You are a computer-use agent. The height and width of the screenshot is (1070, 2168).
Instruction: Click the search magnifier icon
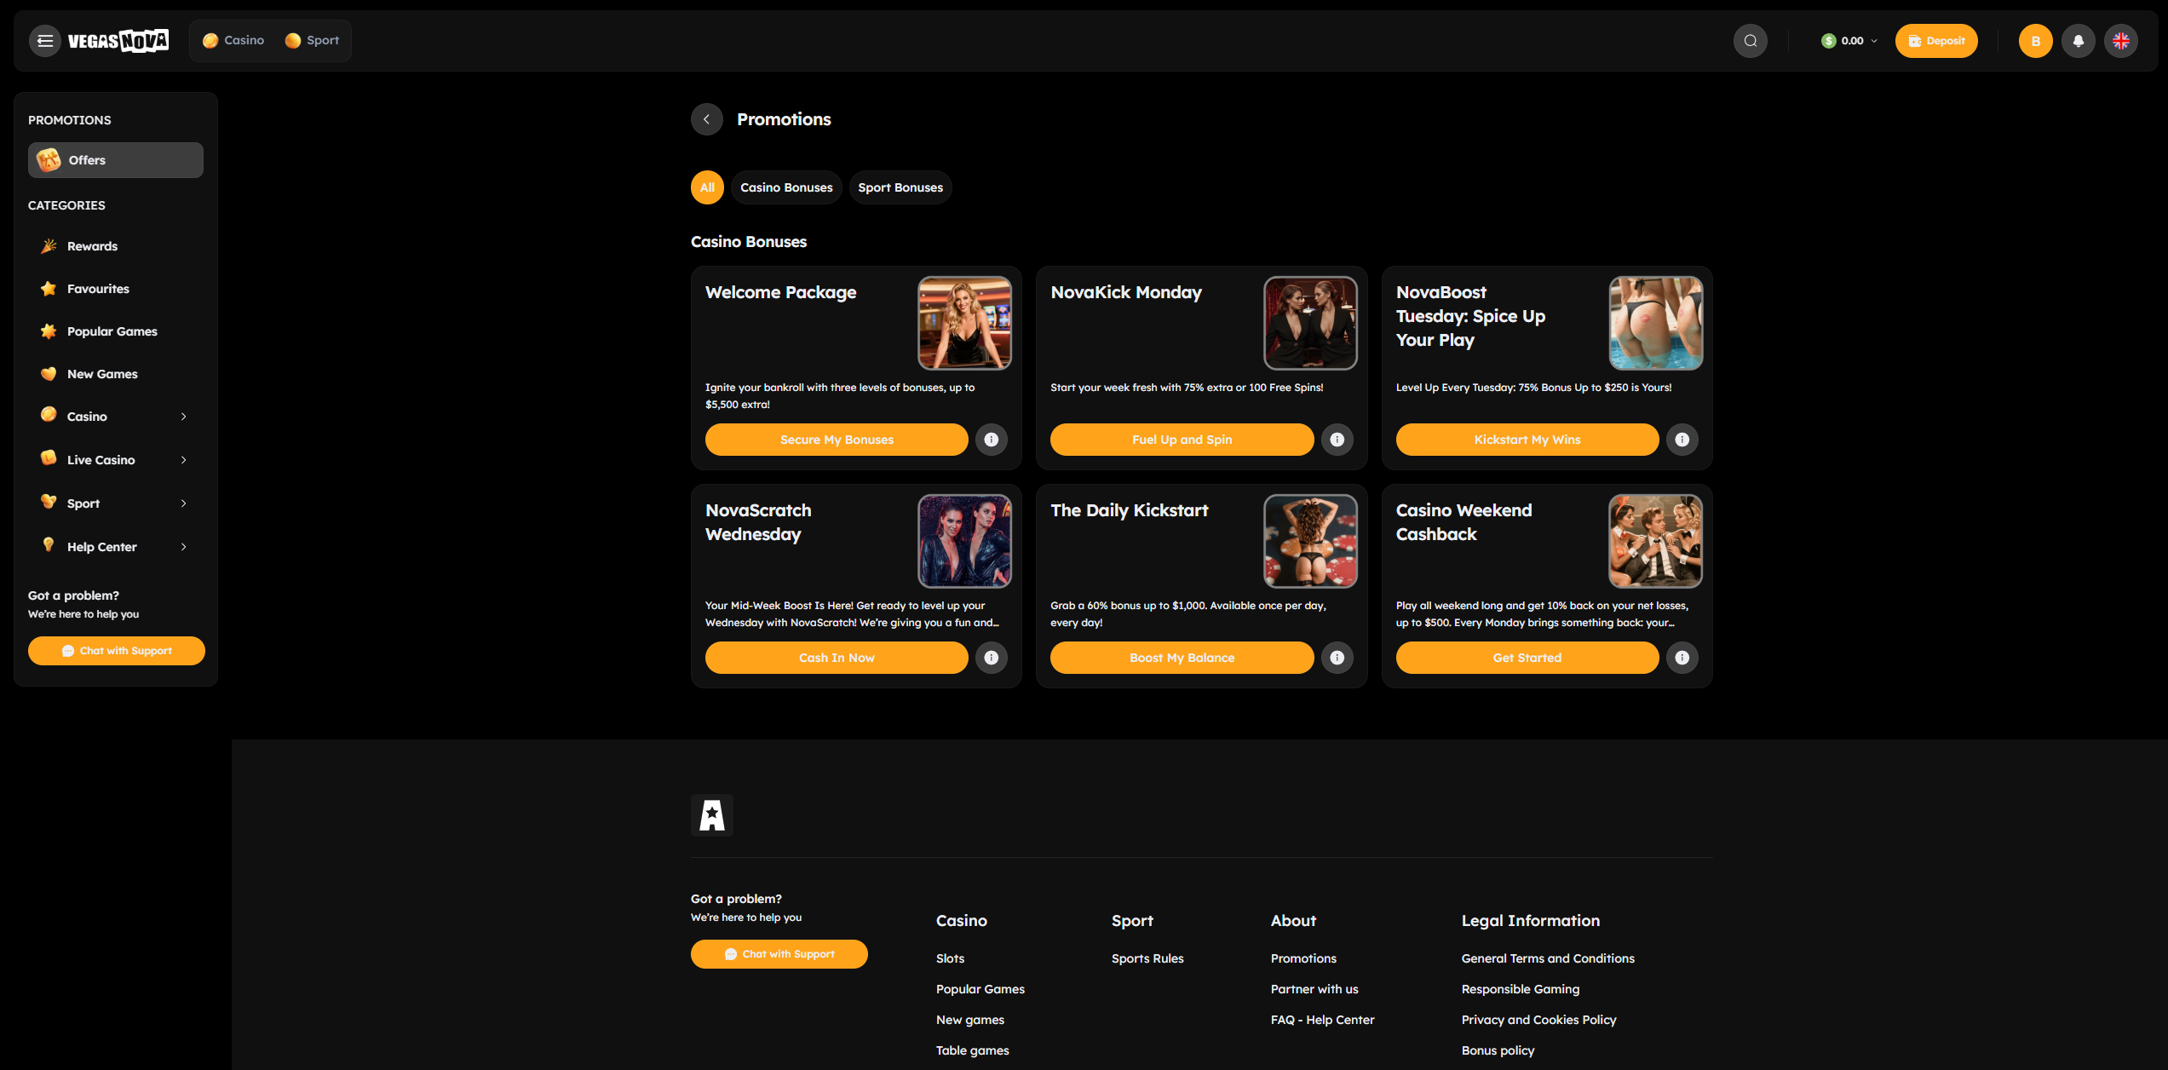click(1750, 41)
